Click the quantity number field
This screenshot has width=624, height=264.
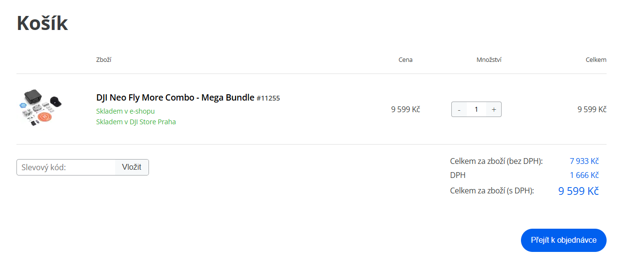pyautogui.click(x=476, y=109)
